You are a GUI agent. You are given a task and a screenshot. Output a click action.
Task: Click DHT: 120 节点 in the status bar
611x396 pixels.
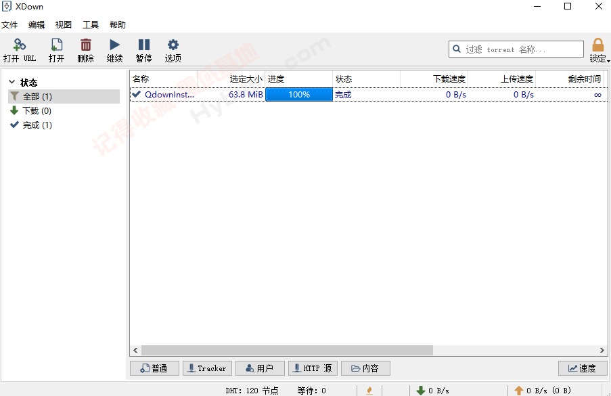point(252,391)
